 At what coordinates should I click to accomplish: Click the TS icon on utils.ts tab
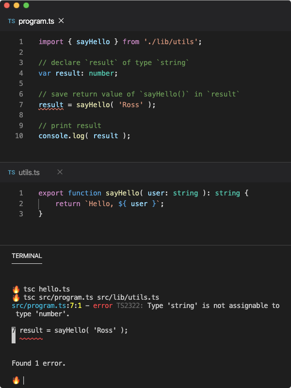(x=12, y=173)
